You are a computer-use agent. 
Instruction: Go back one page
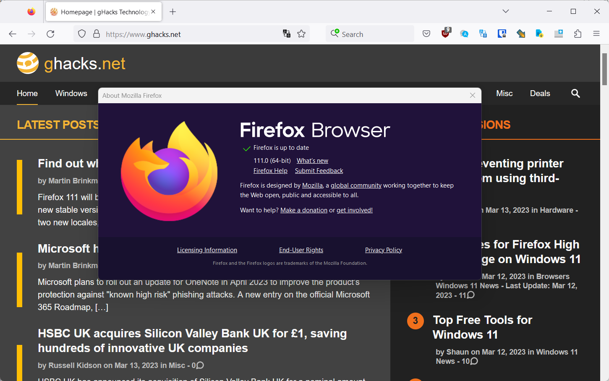click(x=13, y=34)
